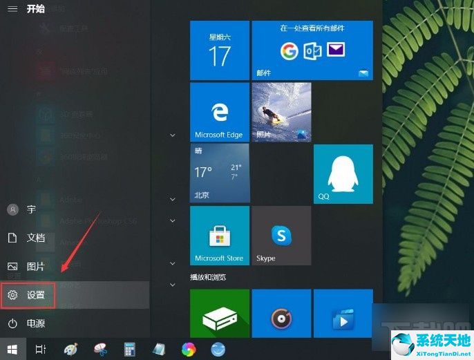Open the Movies & TV play tile

(343, 314)
